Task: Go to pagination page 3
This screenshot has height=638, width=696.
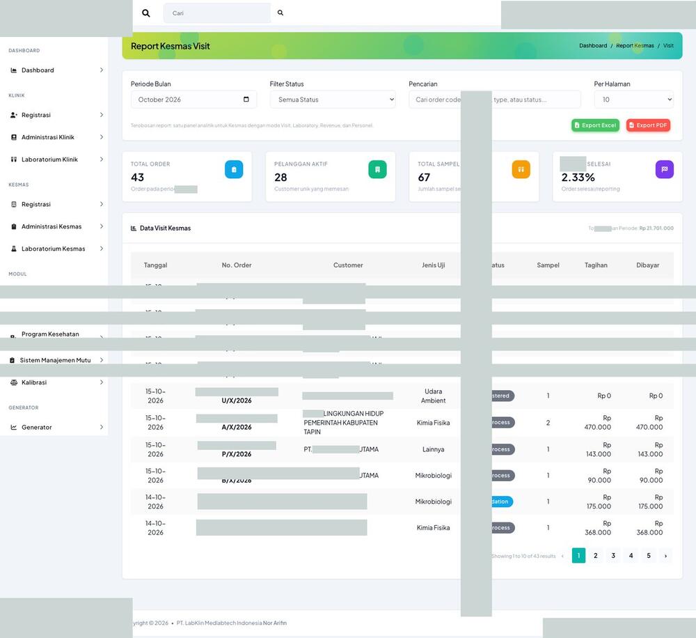Action: [613, 555]
